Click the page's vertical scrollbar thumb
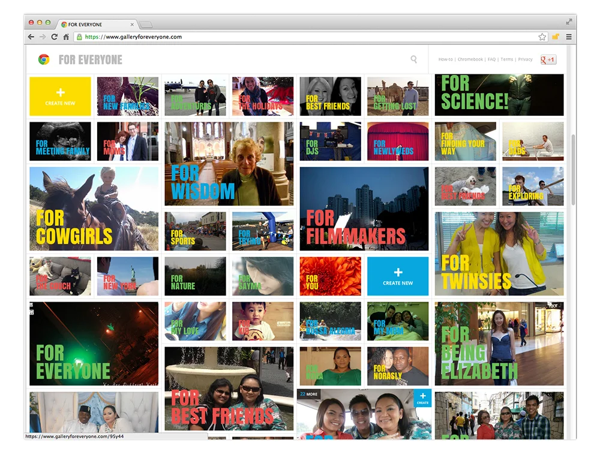The width and height of the screenshot is (600, 473). (x=573, y=170)
